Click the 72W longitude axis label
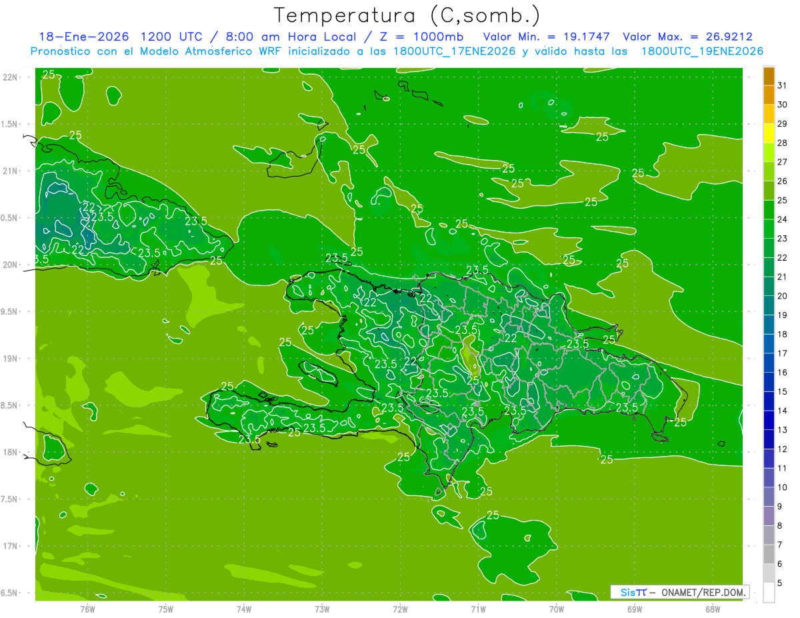This screenshot has height=618, width=800. [400, 609]
